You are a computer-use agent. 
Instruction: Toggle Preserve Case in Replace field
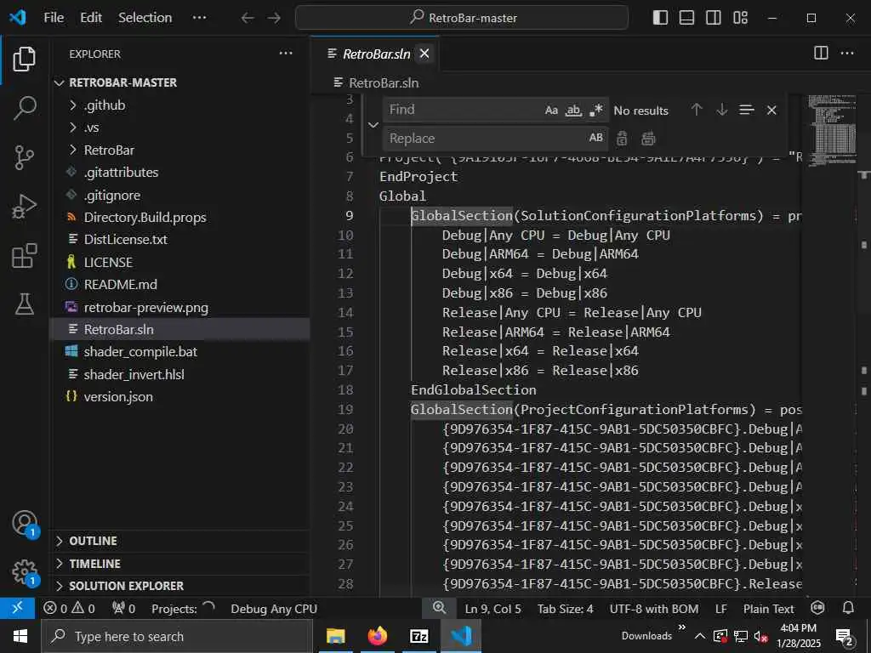[595, 138]
